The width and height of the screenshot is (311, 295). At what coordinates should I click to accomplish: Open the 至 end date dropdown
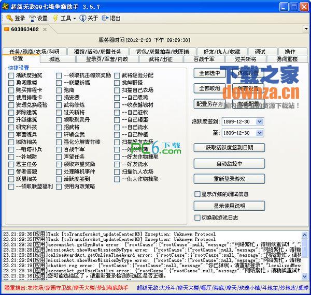(260, 133)
